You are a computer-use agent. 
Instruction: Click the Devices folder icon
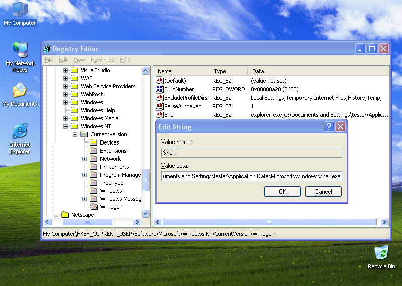pos(94,142)
